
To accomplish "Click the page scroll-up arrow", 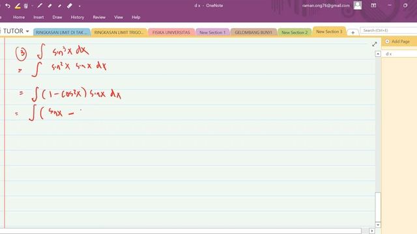I will point(378,54).
